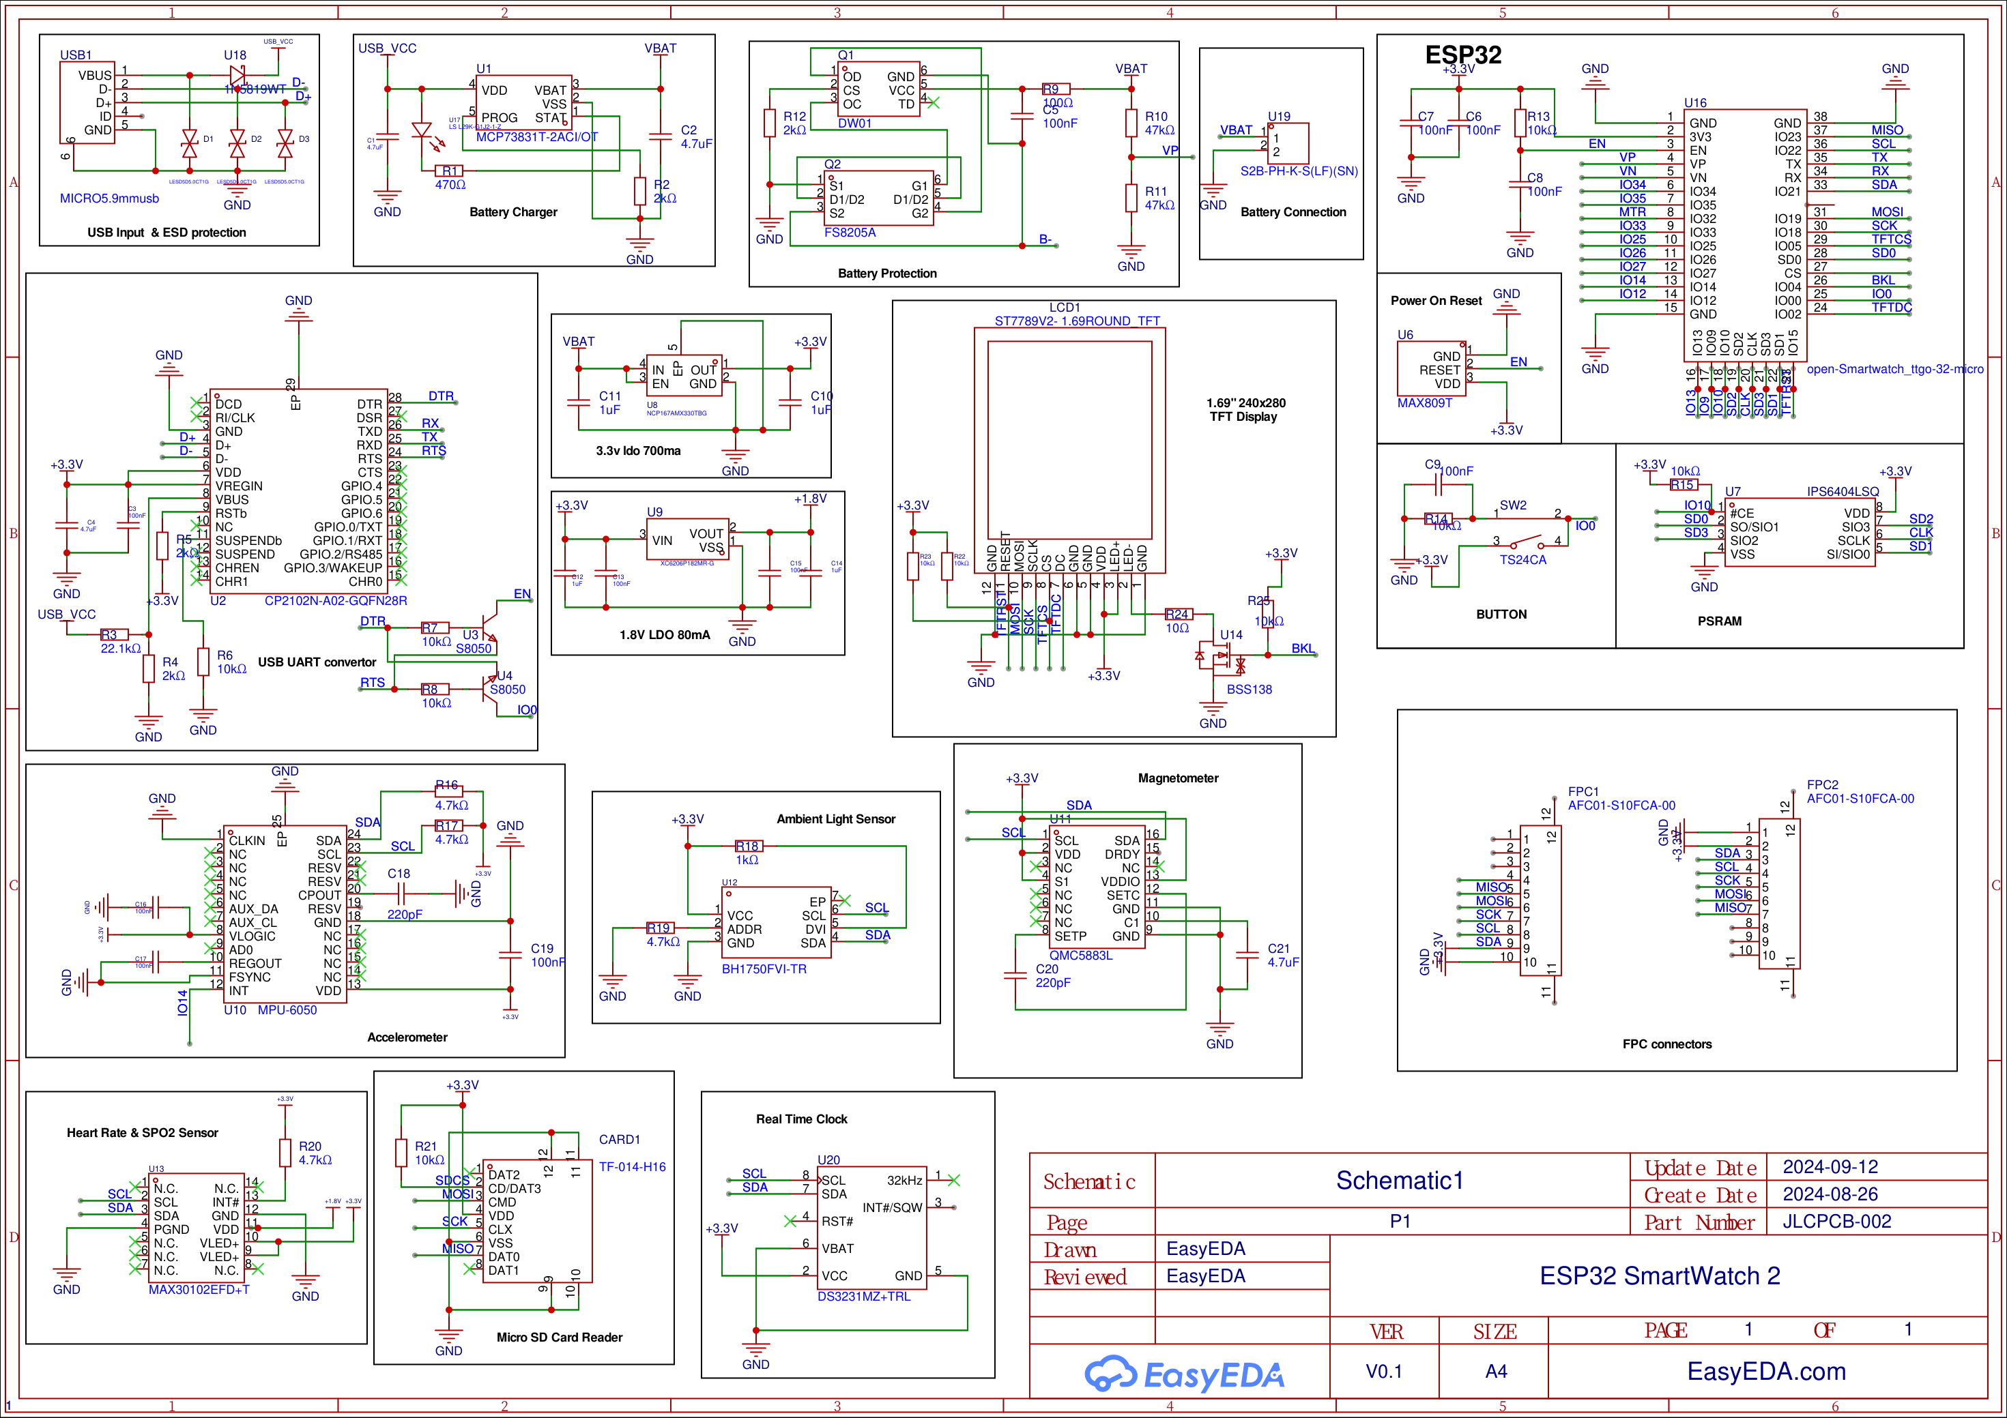Click the VP net label near R10
The width and height of the screenshot is (2007, 1418).
click(1170, 149)
